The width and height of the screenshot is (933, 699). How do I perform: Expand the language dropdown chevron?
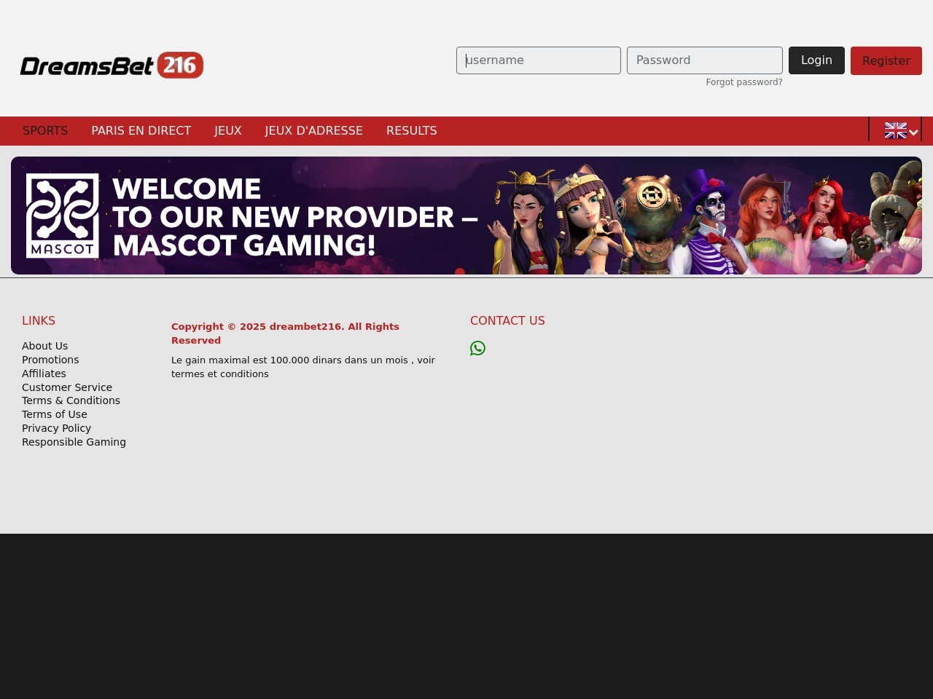click(x=913, y=132)
